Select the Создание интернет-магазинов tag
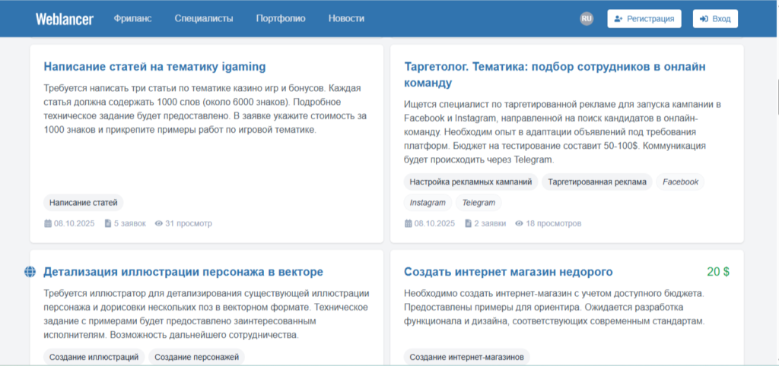The image size is (779, 366). click(x=467, y=357)
